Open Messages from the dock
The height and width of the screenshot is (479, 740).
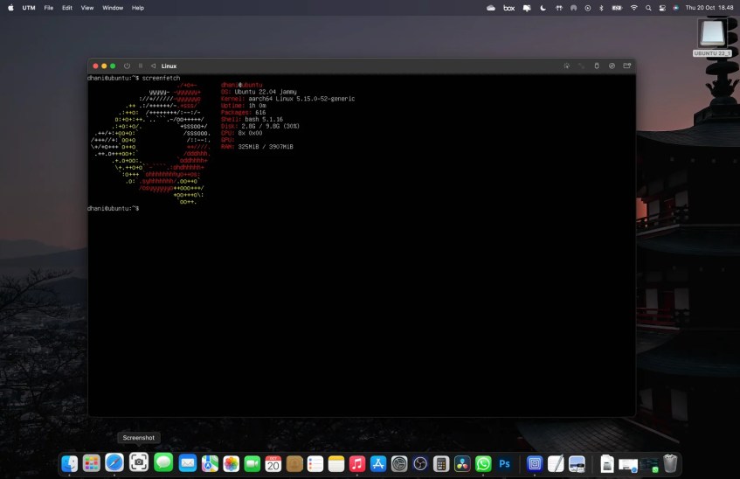coord(163,463)
